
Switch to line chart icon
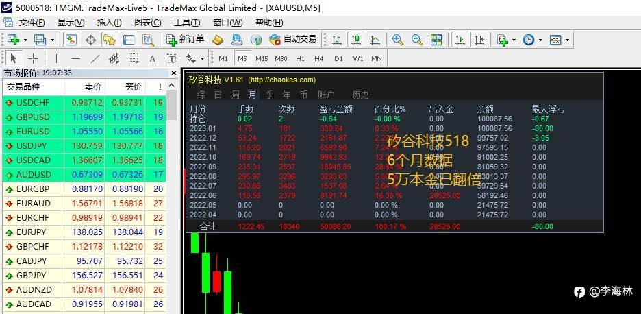[x=375, y=40]
